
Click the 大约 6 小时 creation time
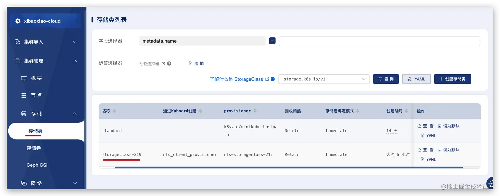click(398, 155)
